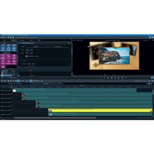Open the crop effect tile in the magenta group
The height and width of the screenshot is (154, 154).
point(8,57)
